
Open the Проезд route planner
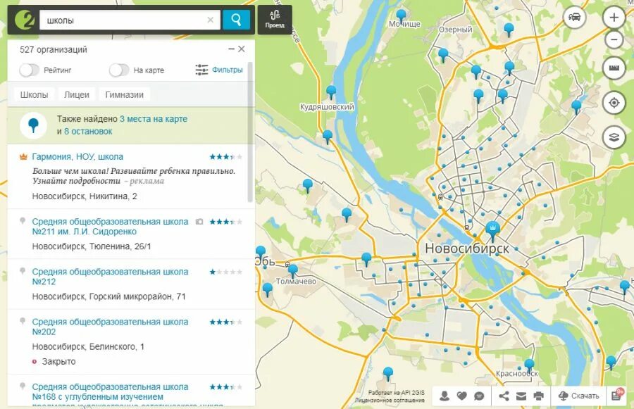275,20
